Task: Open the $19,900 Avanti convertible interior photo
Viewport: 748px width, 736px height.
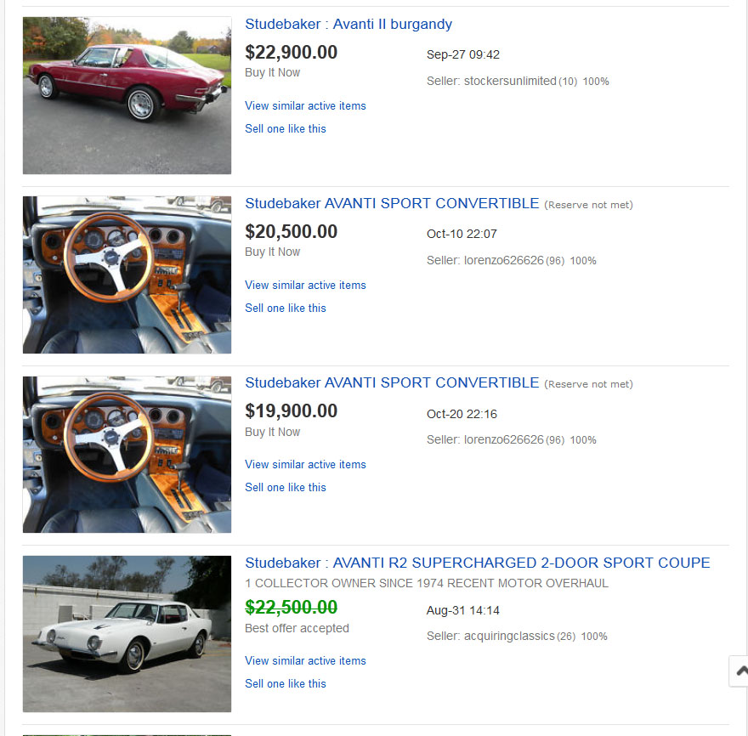Action: [127, 455]
